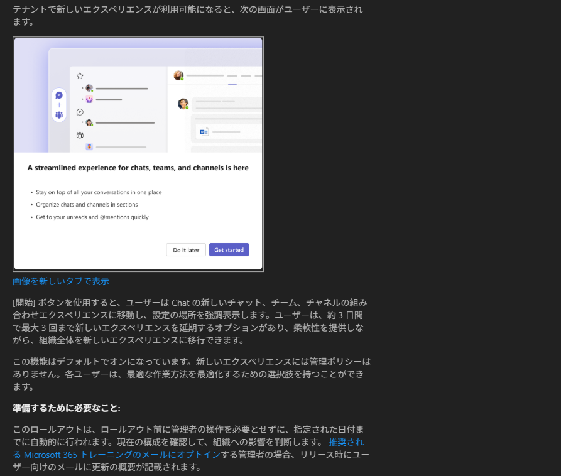This screenshot has width=561, height=476.
Task: Click the paragraph starting with [開始] ボタンを使用すると
Action: click(190, 321)
